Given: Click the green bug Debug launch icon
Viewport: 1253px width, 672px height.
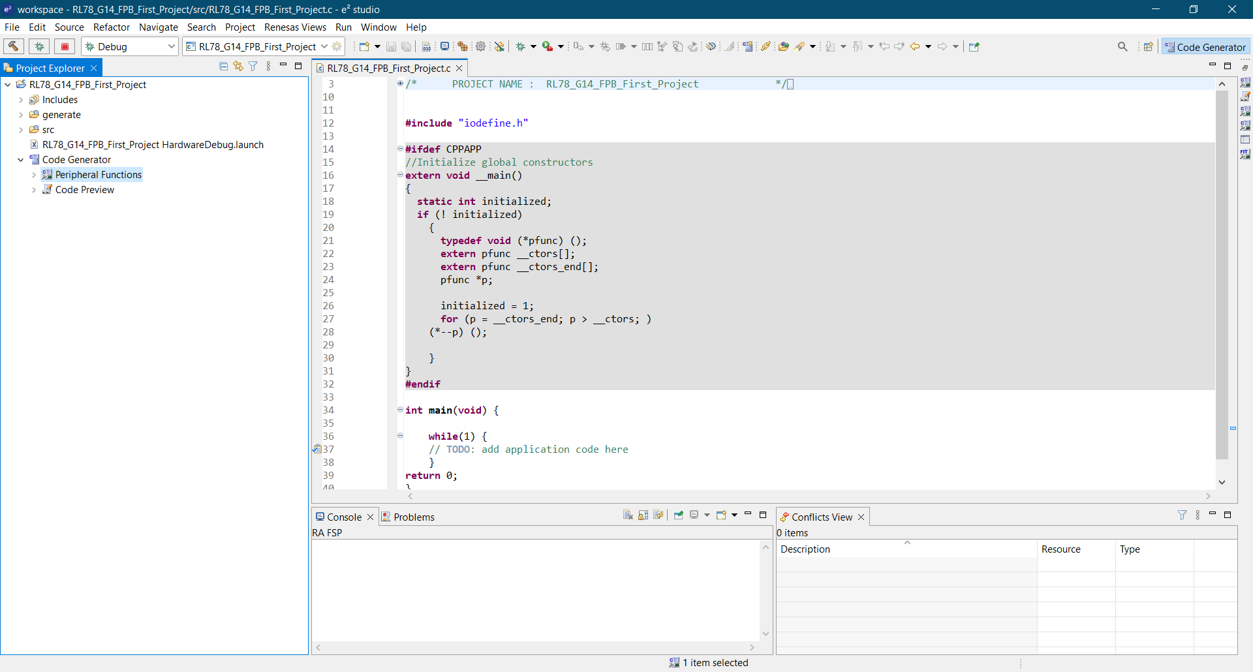Looking at the screenshot, I should click(39, 46).
